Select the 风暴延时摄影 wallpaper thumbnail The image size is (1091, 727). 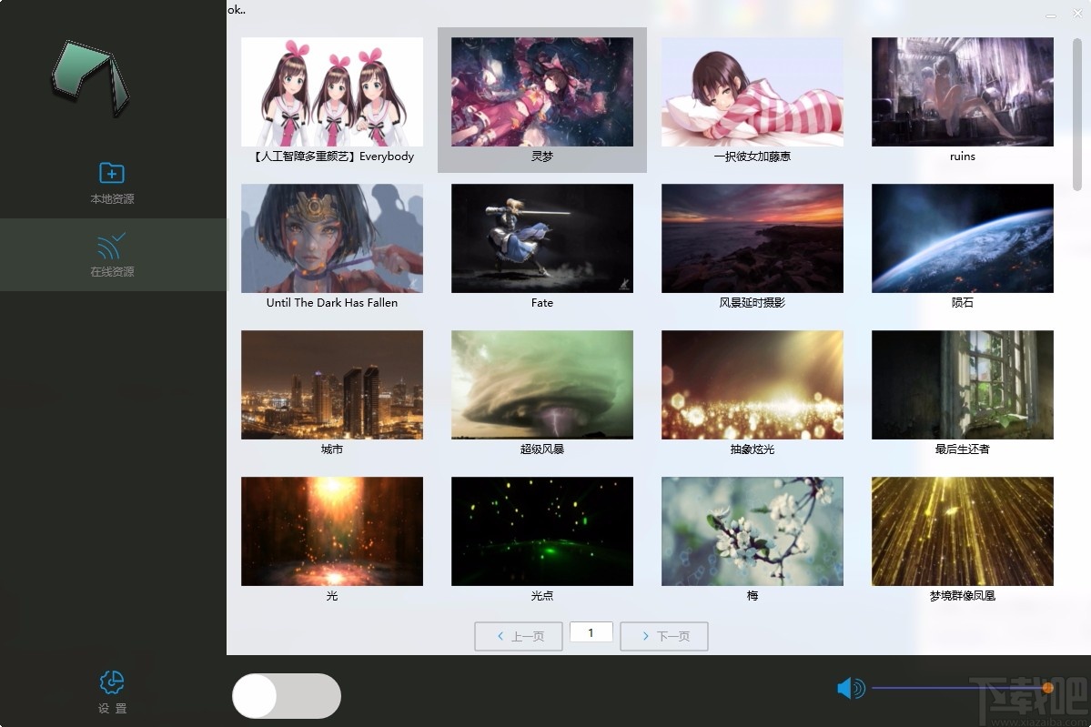pos(753,237)
